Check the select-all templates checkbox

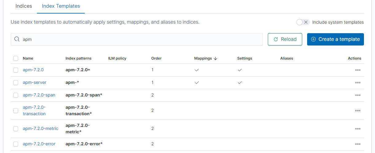click(16, 58)
